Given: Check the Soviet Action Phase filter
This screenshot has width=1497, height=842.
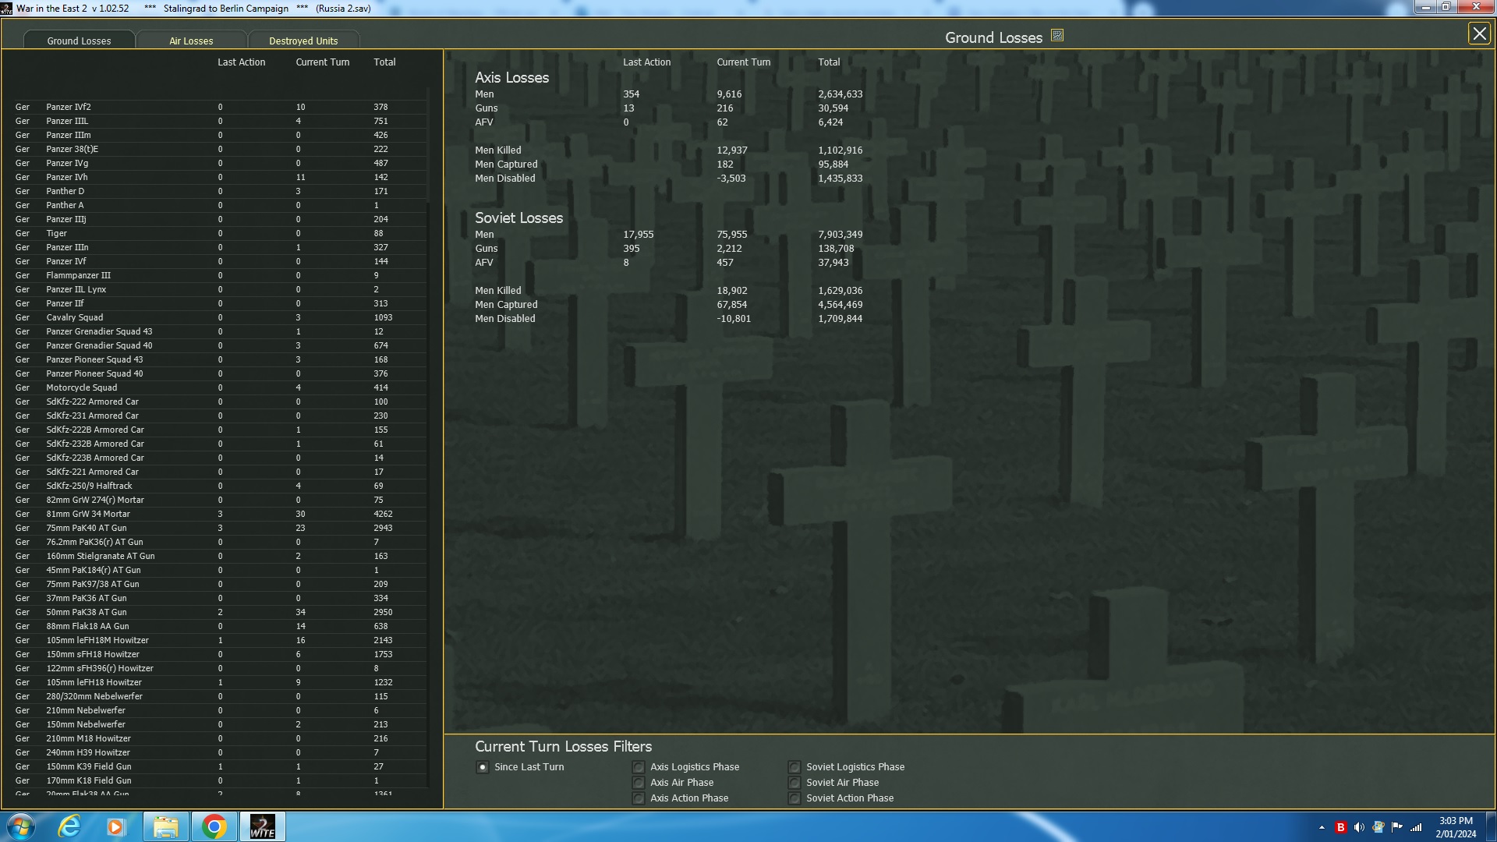Looking at the screenshot, I should [x=794, y=798].
